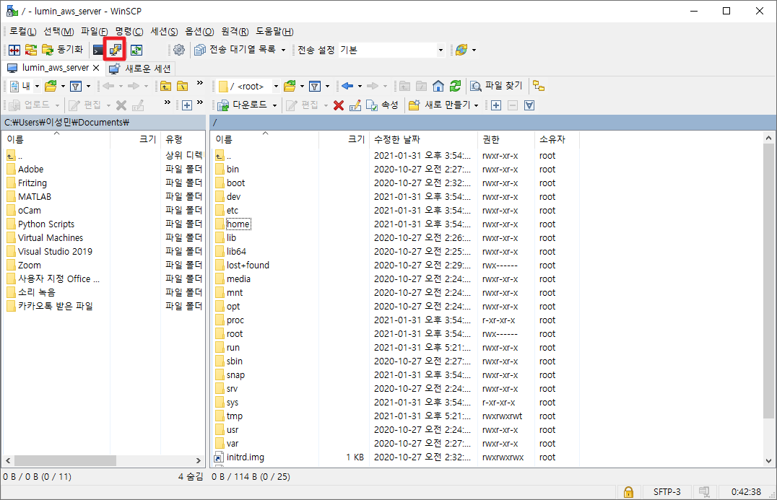This screenshot has width=777, height=500.
Task: Click the 새로 만들기 button
Action: point(440,105)
